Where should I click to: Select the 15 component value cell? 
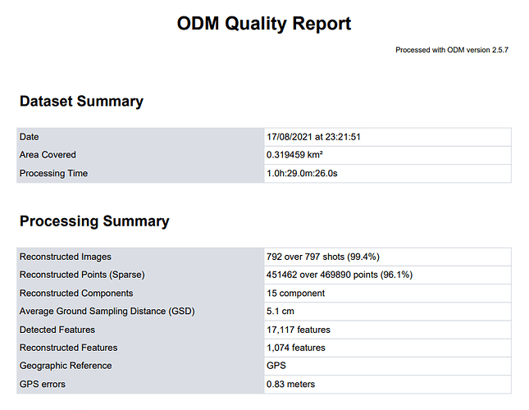coord(295,293)
